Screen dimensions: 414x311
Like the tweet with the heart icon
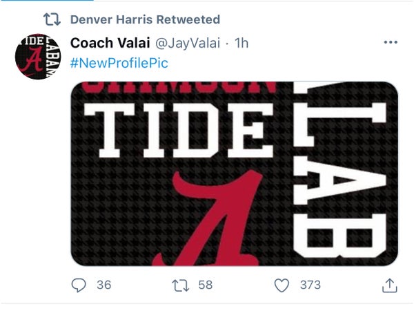(x=282, y=285)
